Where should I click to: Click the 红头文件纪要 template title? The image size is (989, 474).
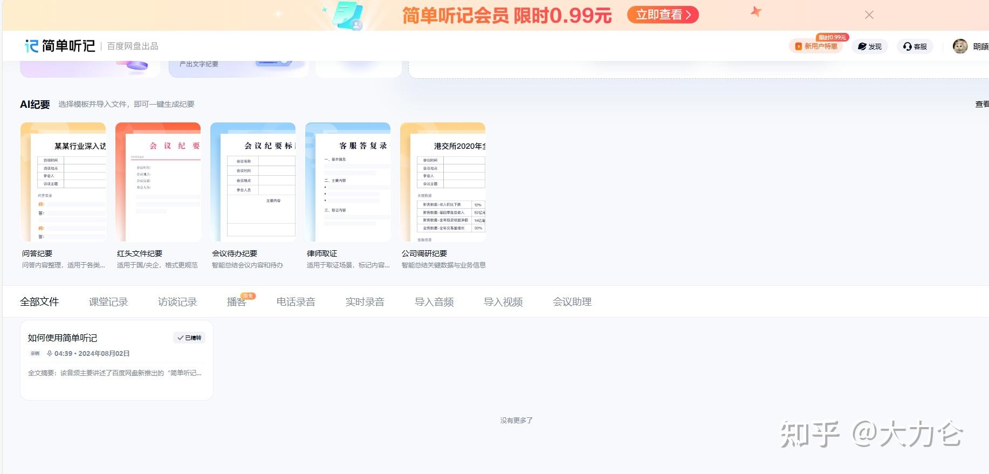click(140, 253)
